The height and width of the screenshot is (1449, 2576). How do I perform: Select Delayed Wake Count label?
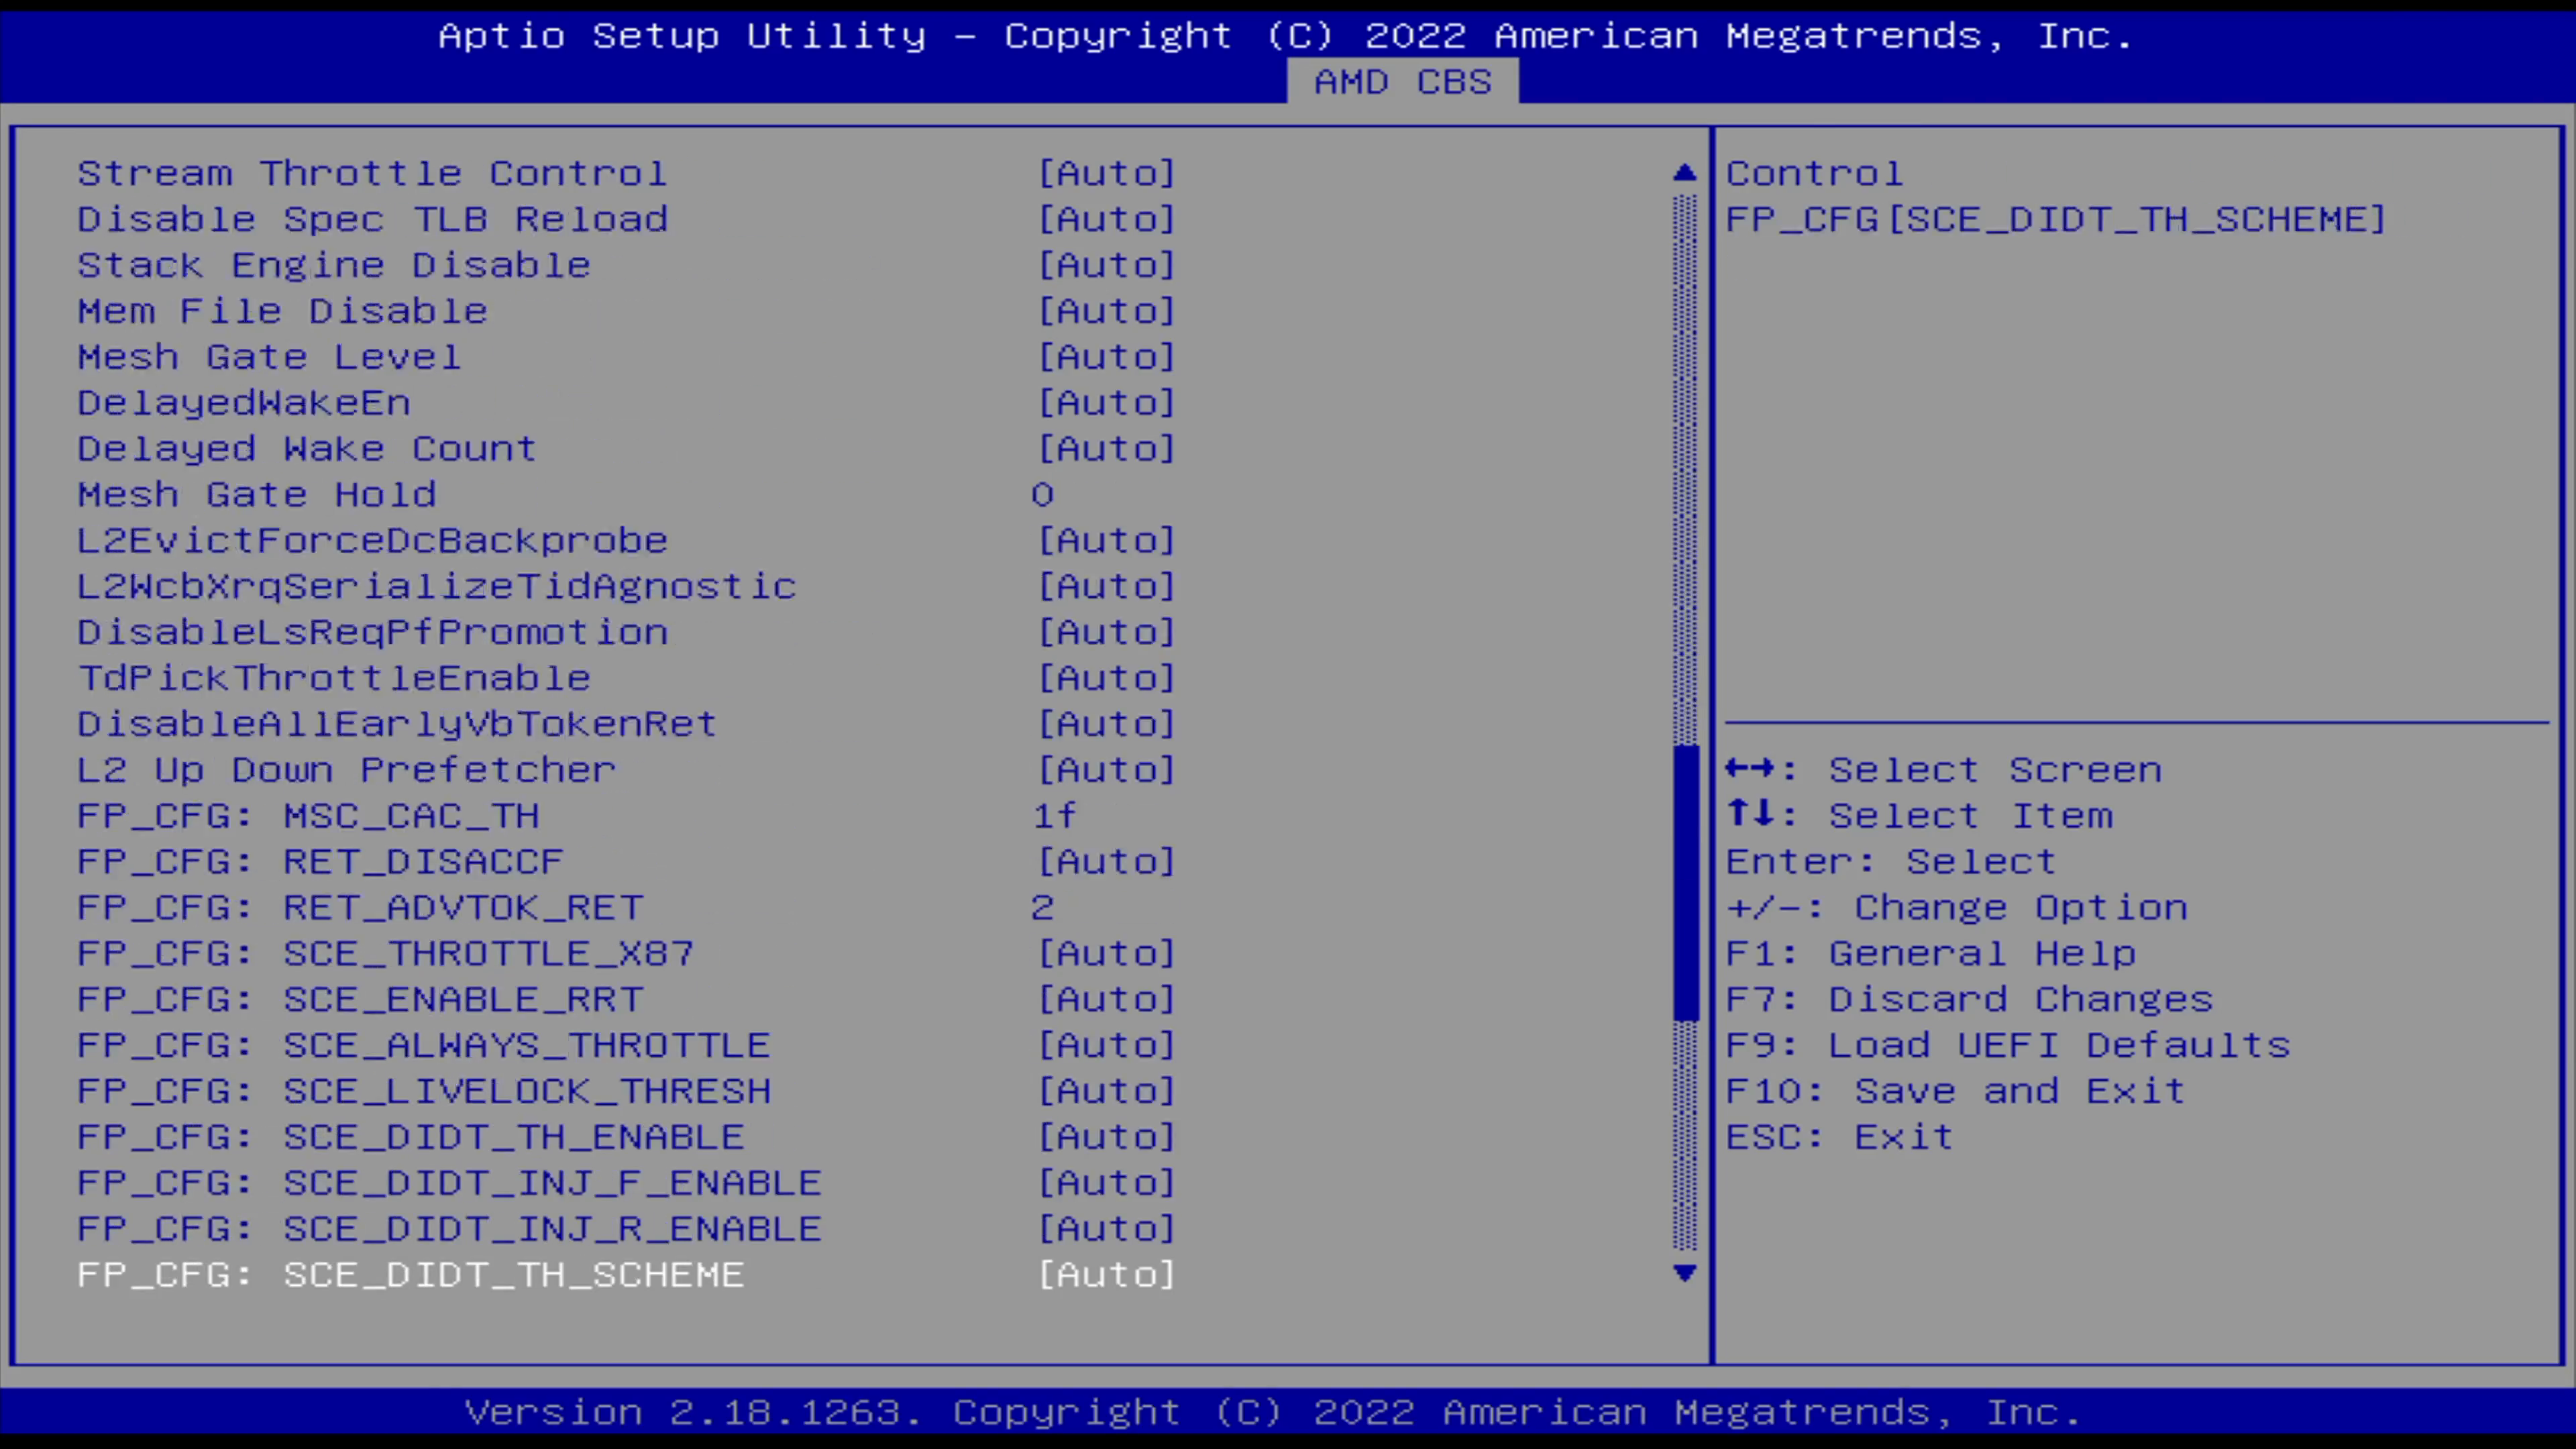308,449
